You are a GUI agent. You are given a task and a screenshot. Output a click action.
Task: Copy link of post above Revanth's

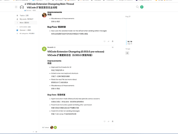[108, 41]
